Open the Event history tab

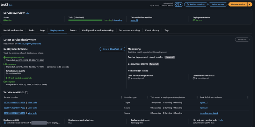click(152, 30)
